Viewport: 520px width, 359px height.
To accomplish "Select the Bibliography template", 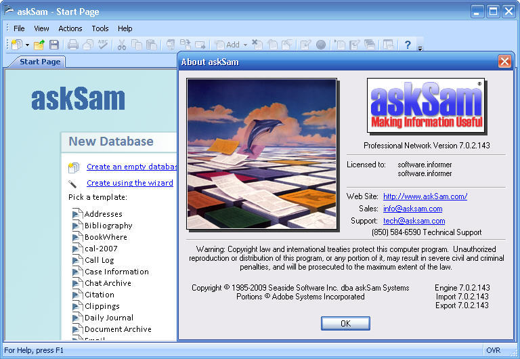I will (x=108, y=226).
